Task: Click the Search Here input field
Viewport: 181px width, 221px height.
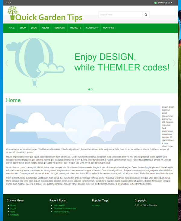Action: (x=120, y=15)
